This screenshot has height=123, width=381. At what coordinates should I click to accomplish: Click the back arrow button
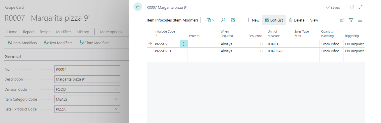tap(137, 7)
